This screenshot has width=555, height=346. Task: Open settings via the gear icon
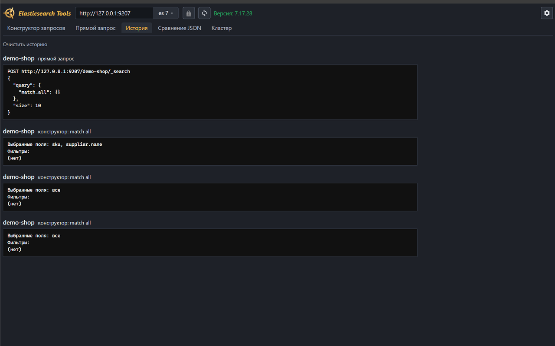547,13
